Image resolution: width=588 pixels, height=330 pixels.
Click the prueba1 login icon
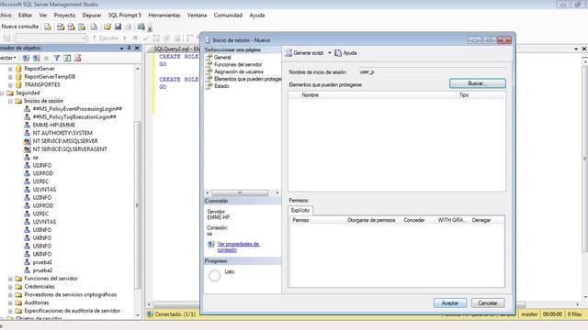[x=27, y=262]
